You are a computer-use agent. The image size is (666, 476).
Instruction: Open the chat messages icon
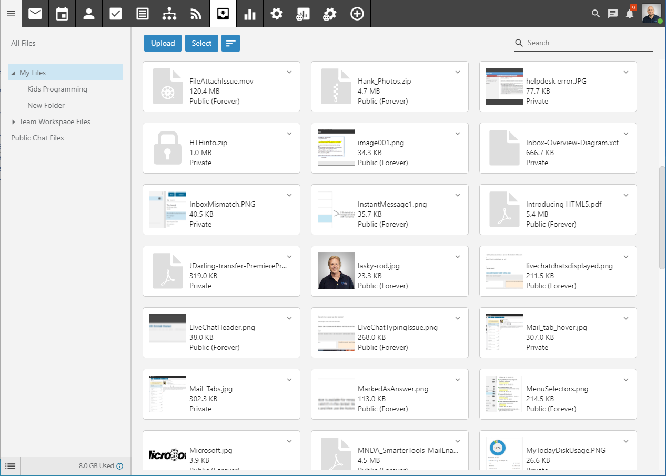click(612, 14)
